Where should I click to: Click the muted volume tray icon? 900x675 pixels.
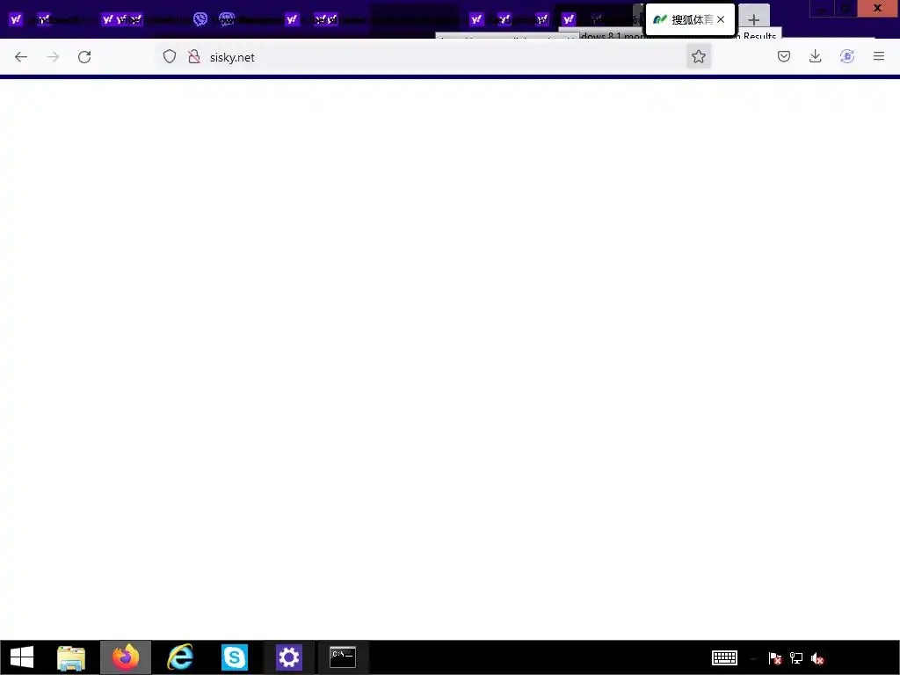[x=817, y=657]
